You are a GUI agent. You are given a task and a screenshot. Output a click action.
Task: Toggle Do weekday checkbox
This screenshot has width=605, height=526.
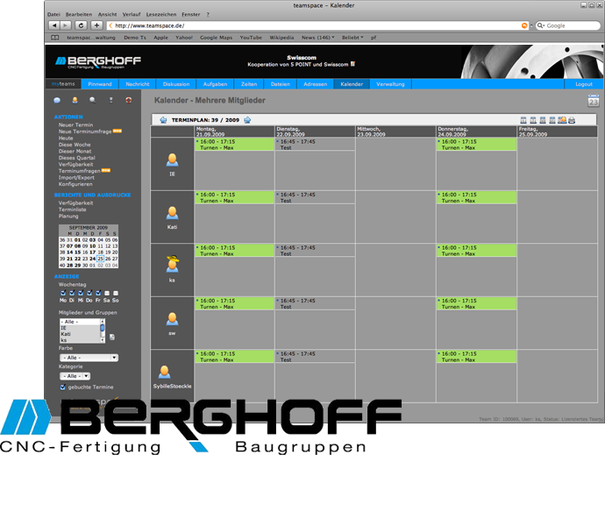tap(89, 293)
